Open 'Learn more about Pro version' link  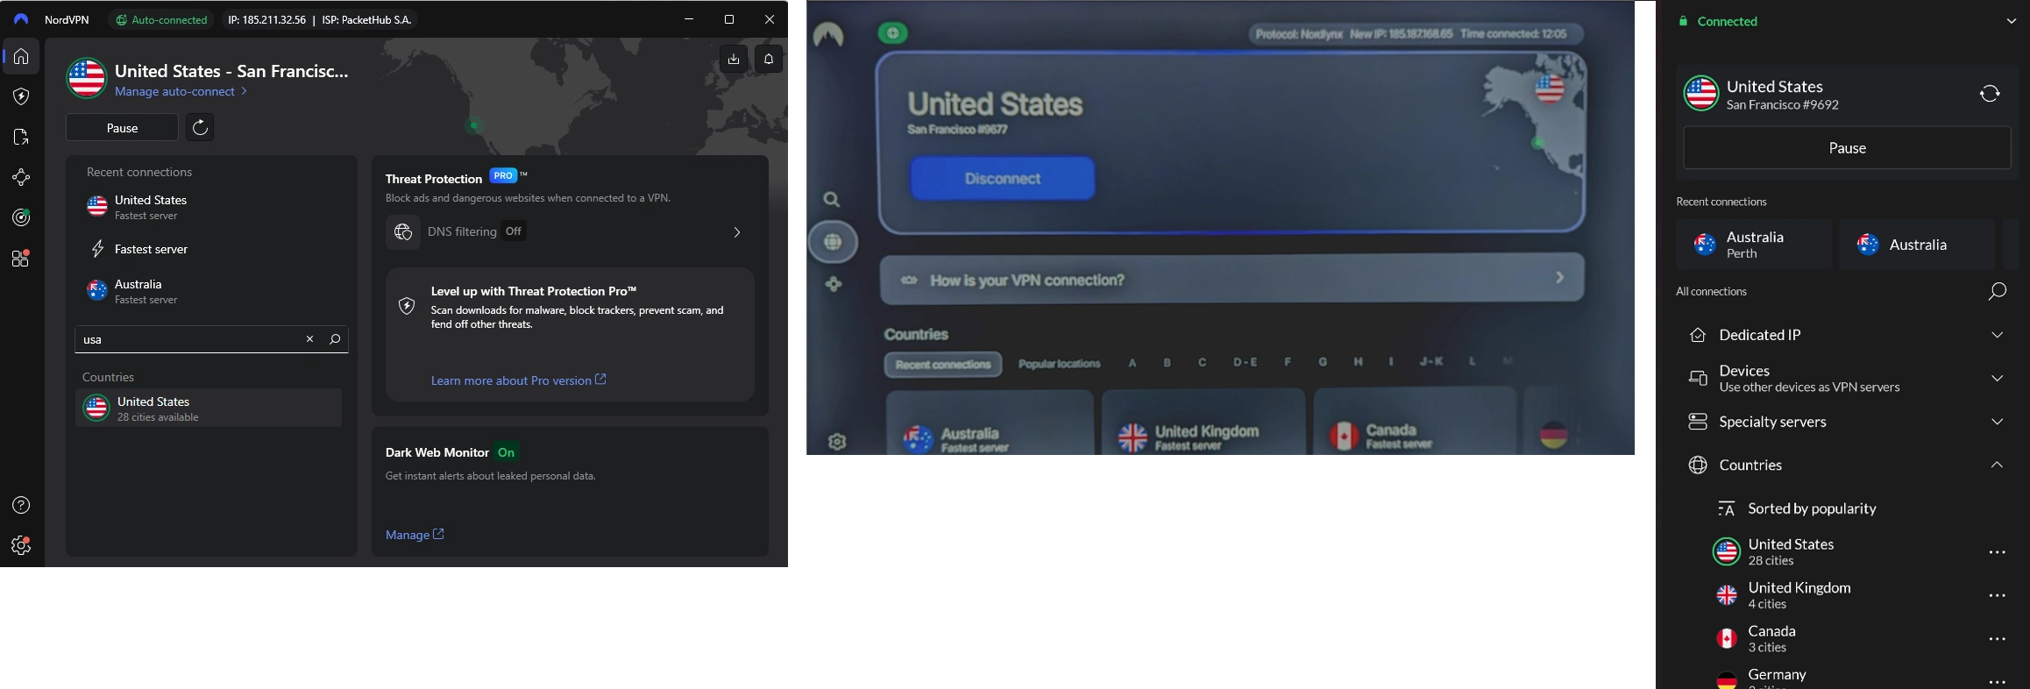point(518,380)
